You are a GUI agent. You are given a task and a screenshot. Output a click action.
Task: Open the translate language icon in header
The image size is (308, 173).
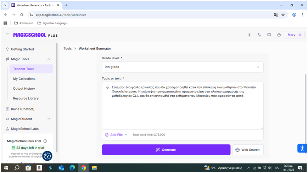pos(259,35)
